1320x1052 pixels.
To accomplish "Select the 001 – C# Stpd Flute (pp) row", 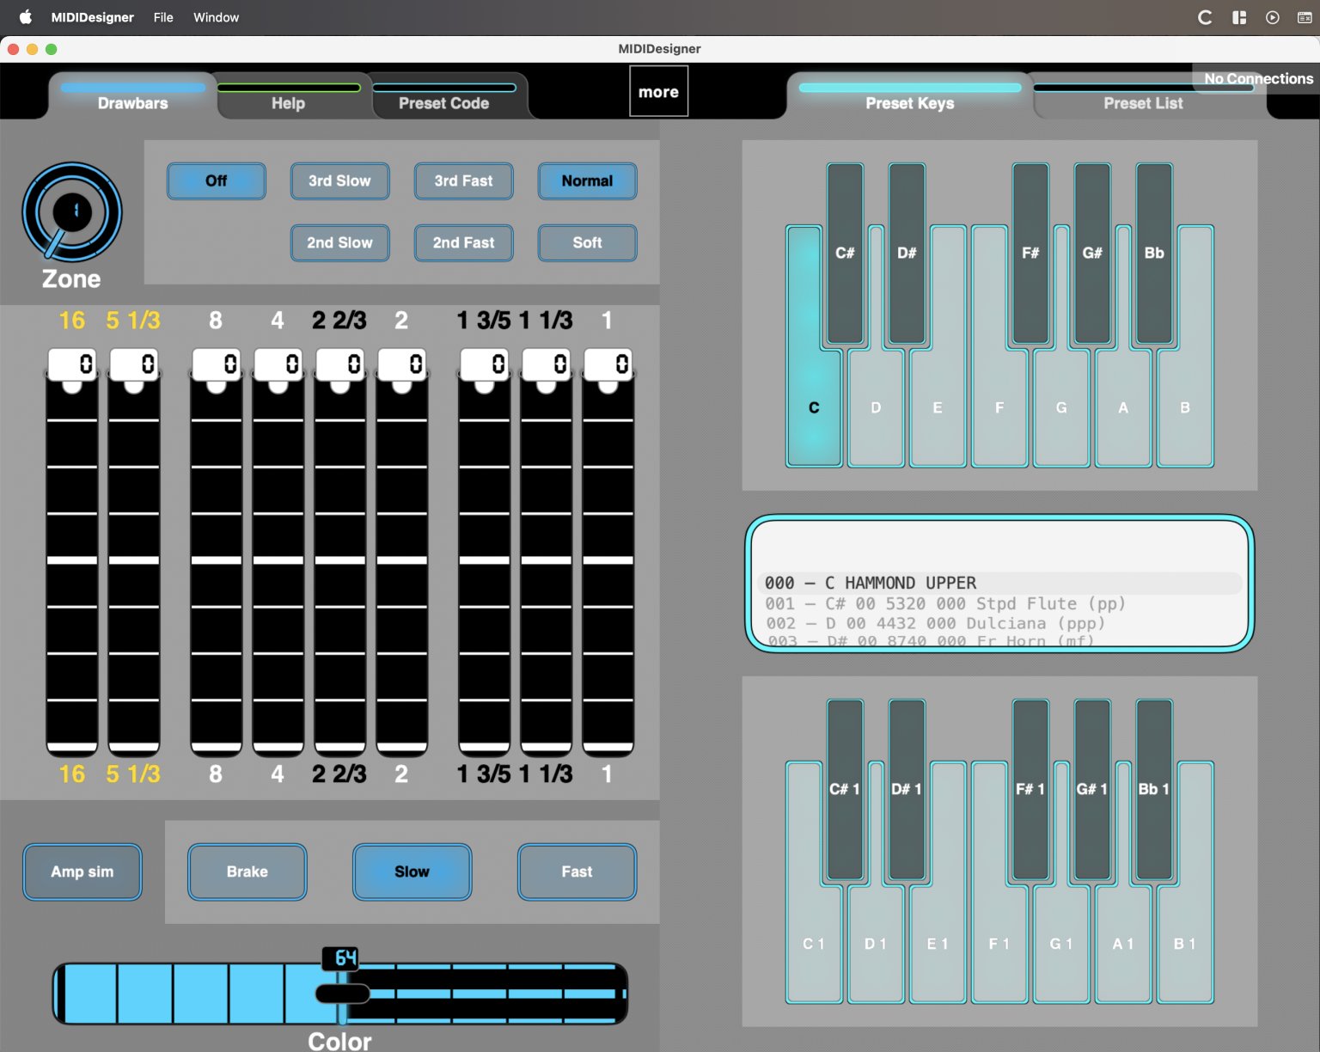I will coord(999,603).
